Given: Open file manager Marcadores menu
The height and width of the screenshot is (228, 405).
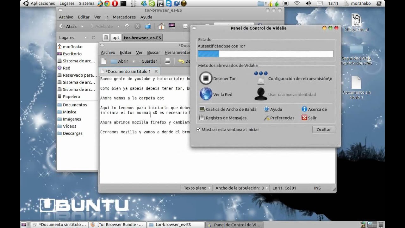Looking at the screenshot, I should coord(124,17).
